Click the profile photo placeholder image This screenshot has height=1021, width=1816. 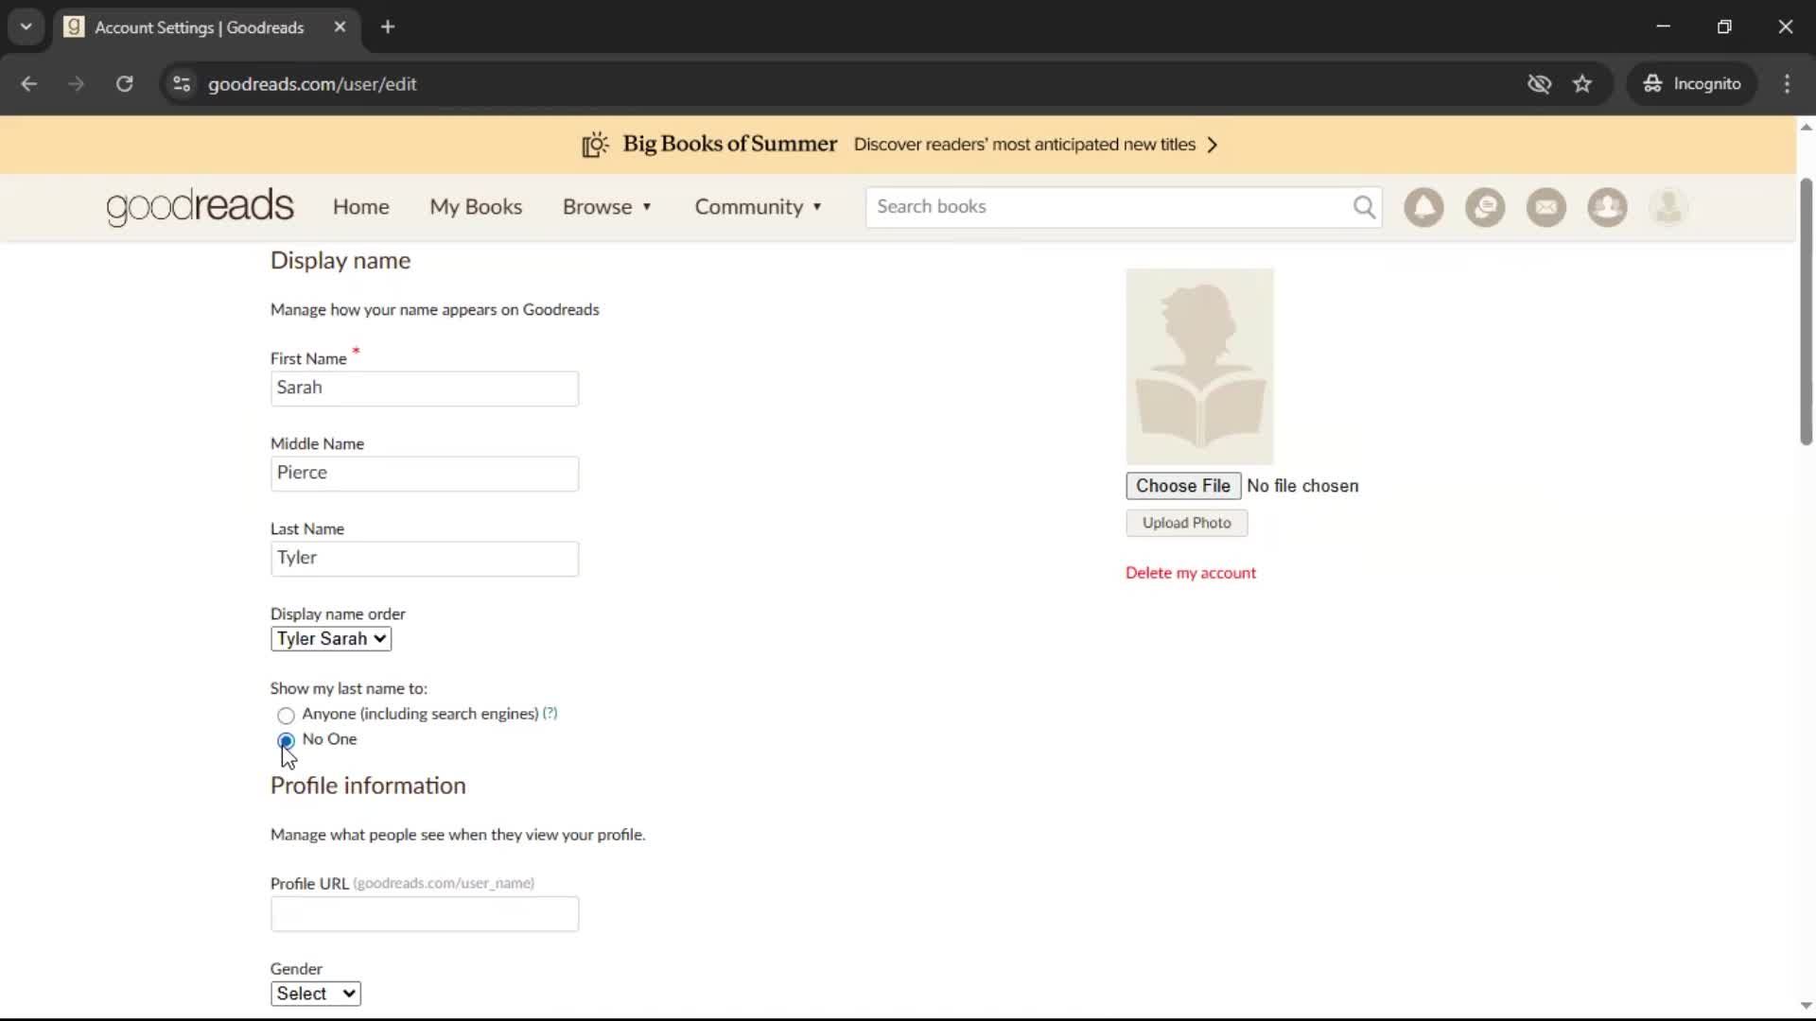pyautogui.click(x=1199, y=366)
